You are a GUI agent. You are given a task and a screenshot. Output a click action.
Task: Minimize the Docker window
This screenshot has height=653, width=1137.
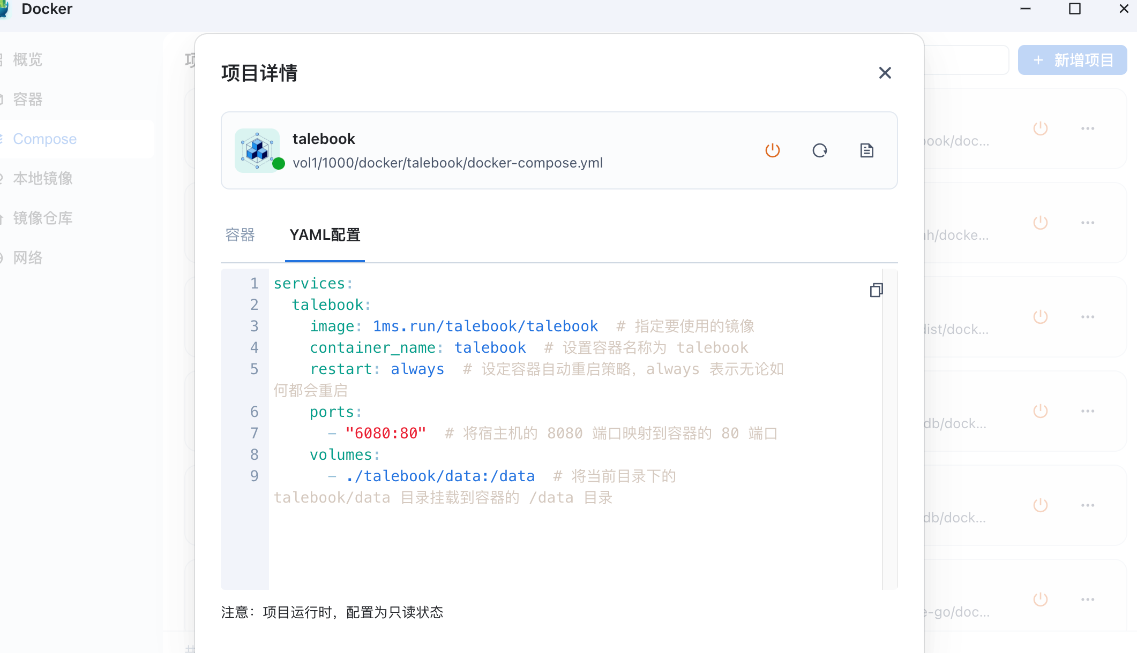coord(1025,9)
